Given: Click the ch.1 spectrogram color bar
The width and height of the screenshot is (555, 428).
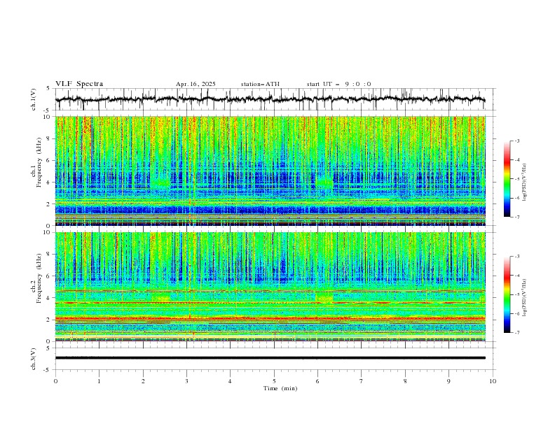Looking at the screenshot, I should pyautogui.click(x=507, y=179).
